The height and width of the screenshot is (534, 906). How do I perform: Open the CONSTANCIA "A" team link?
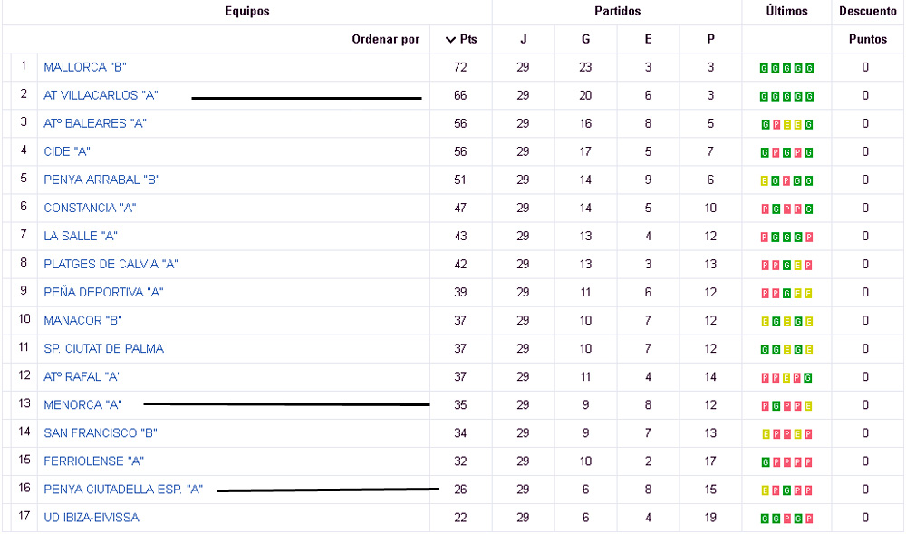pyautogui.click(x=90, y=208)
